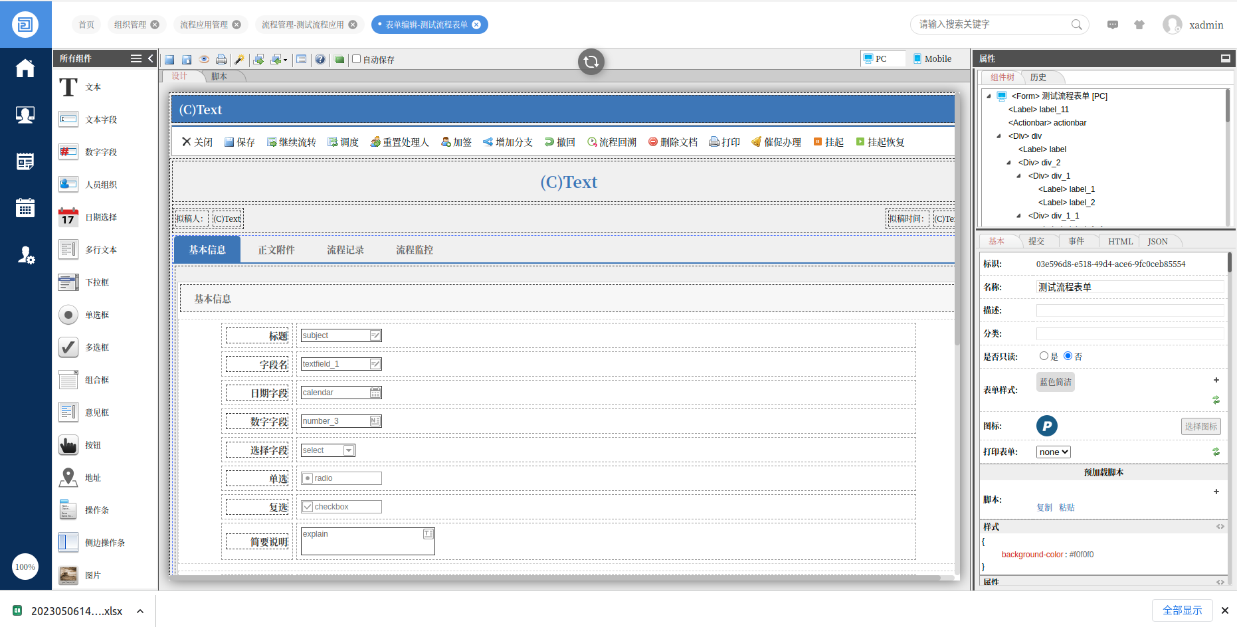Click the print icon in editor toolbar
1237x631 pixels.
point(221,60)
